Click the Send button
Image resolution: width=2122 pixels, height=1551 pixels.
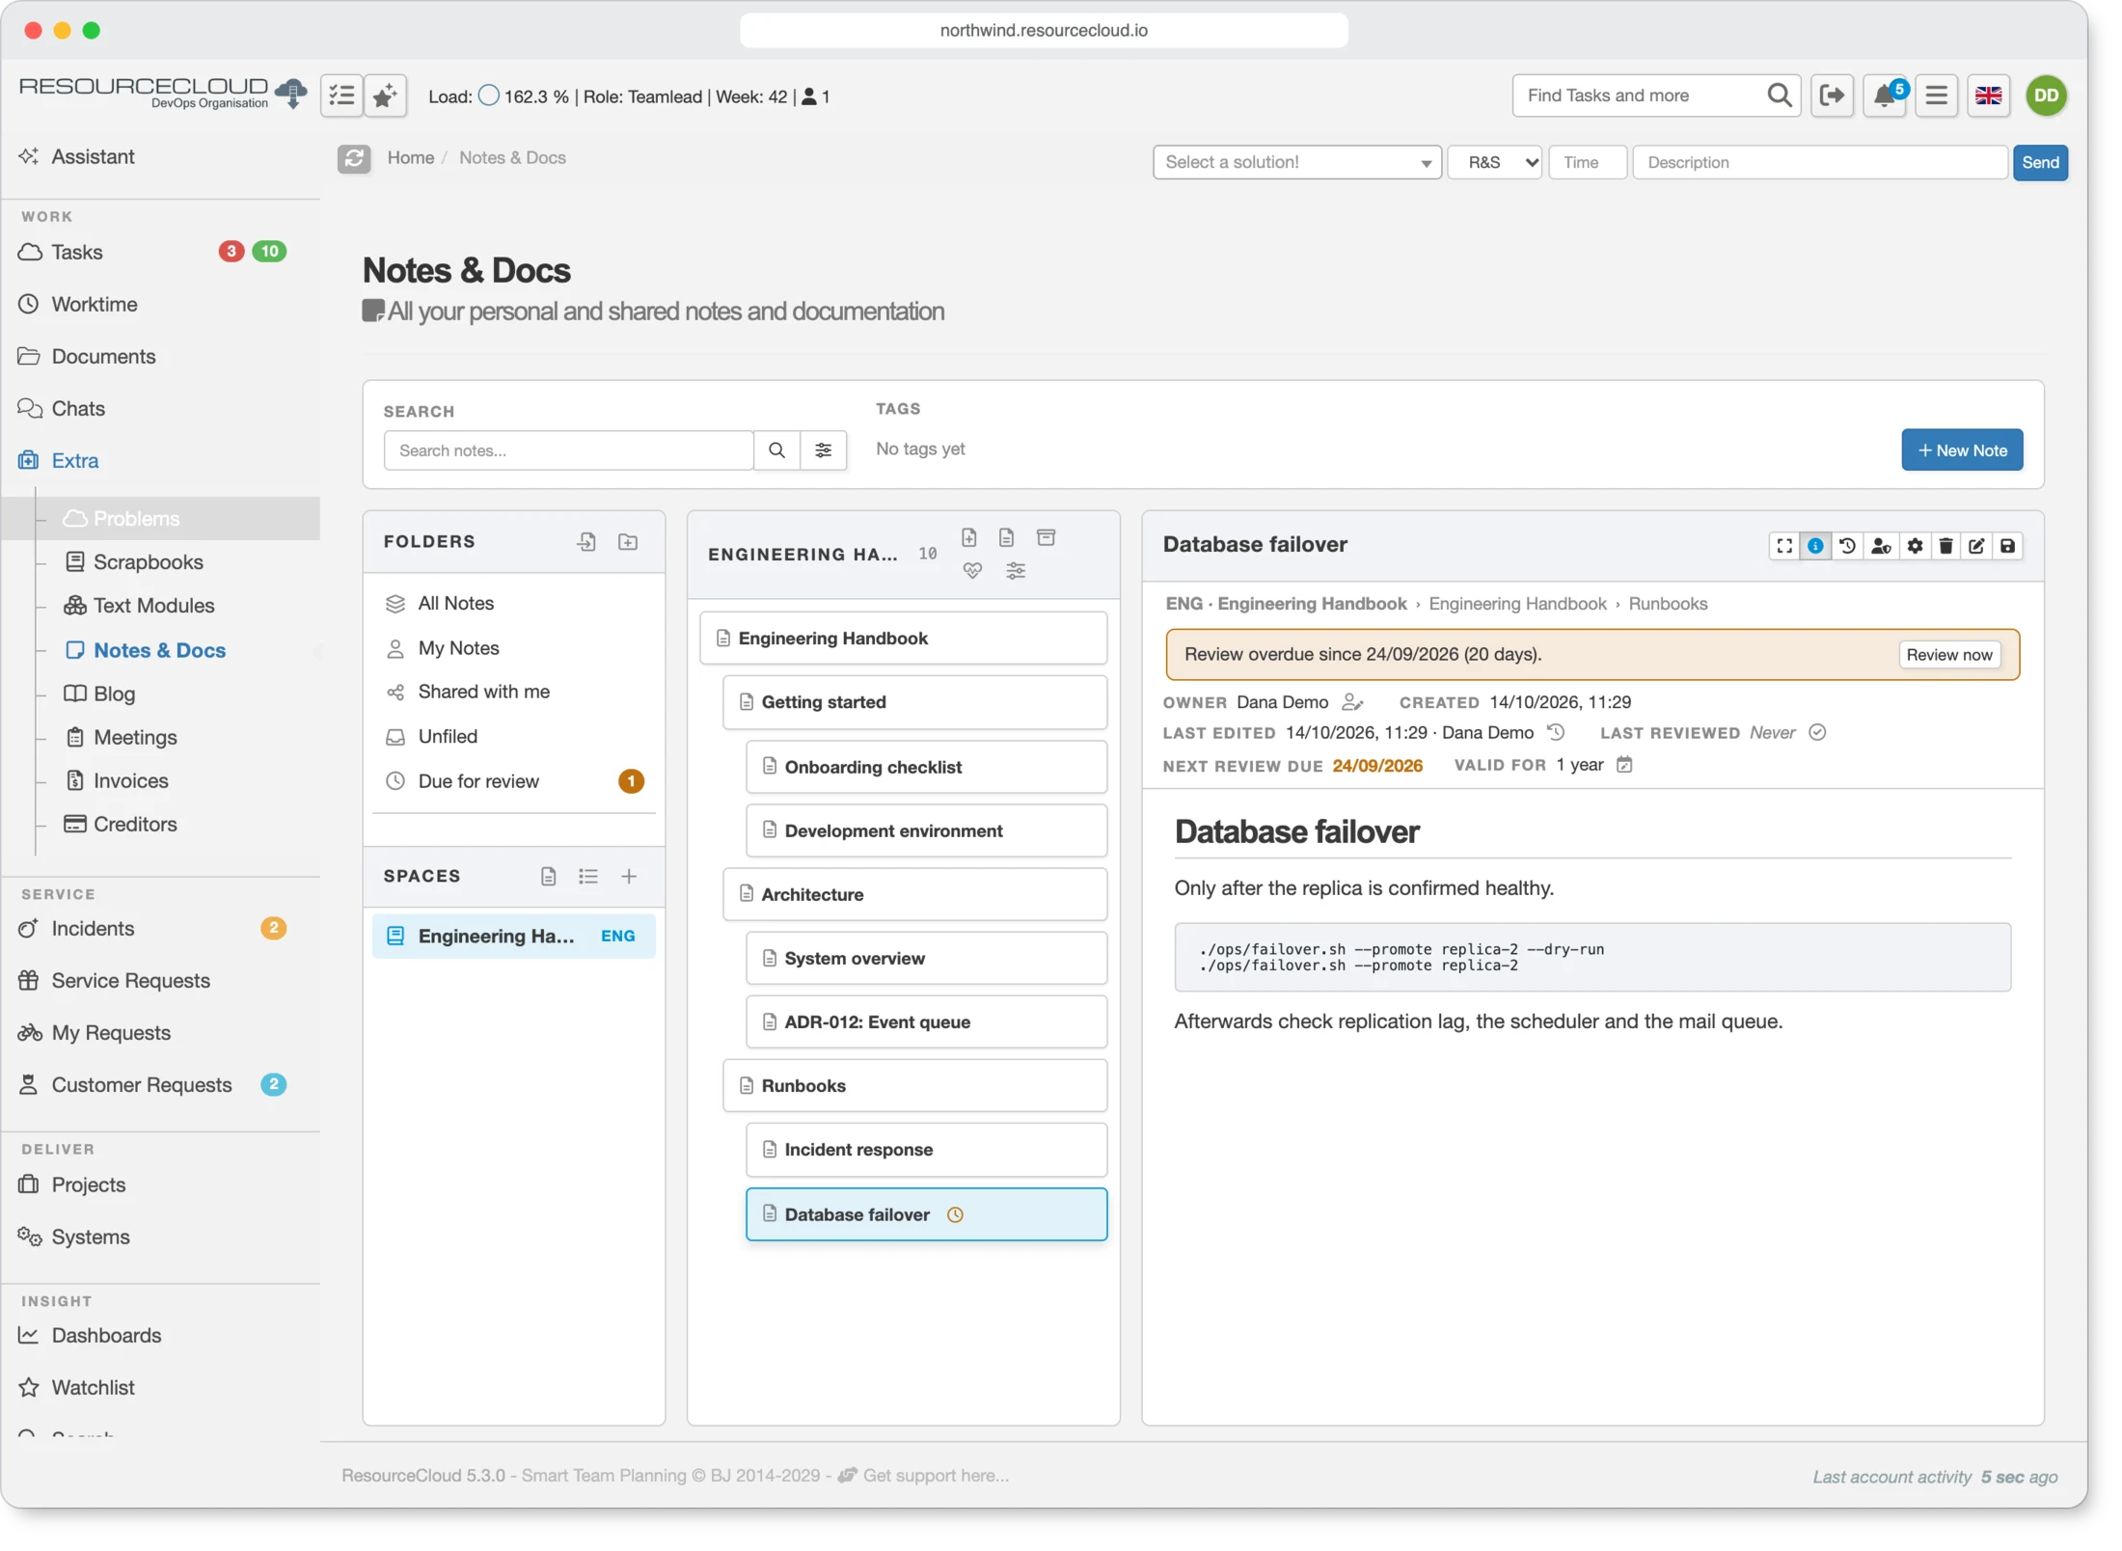coord(2040,162)
